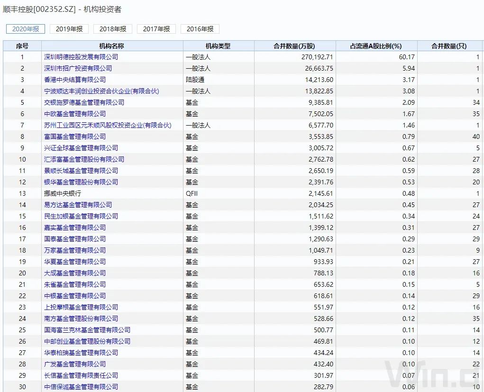This screenshot has width=484, height=392.
Task: Open 华泰柏瑞基金管理有限公司 link
Action: [81, 353]
